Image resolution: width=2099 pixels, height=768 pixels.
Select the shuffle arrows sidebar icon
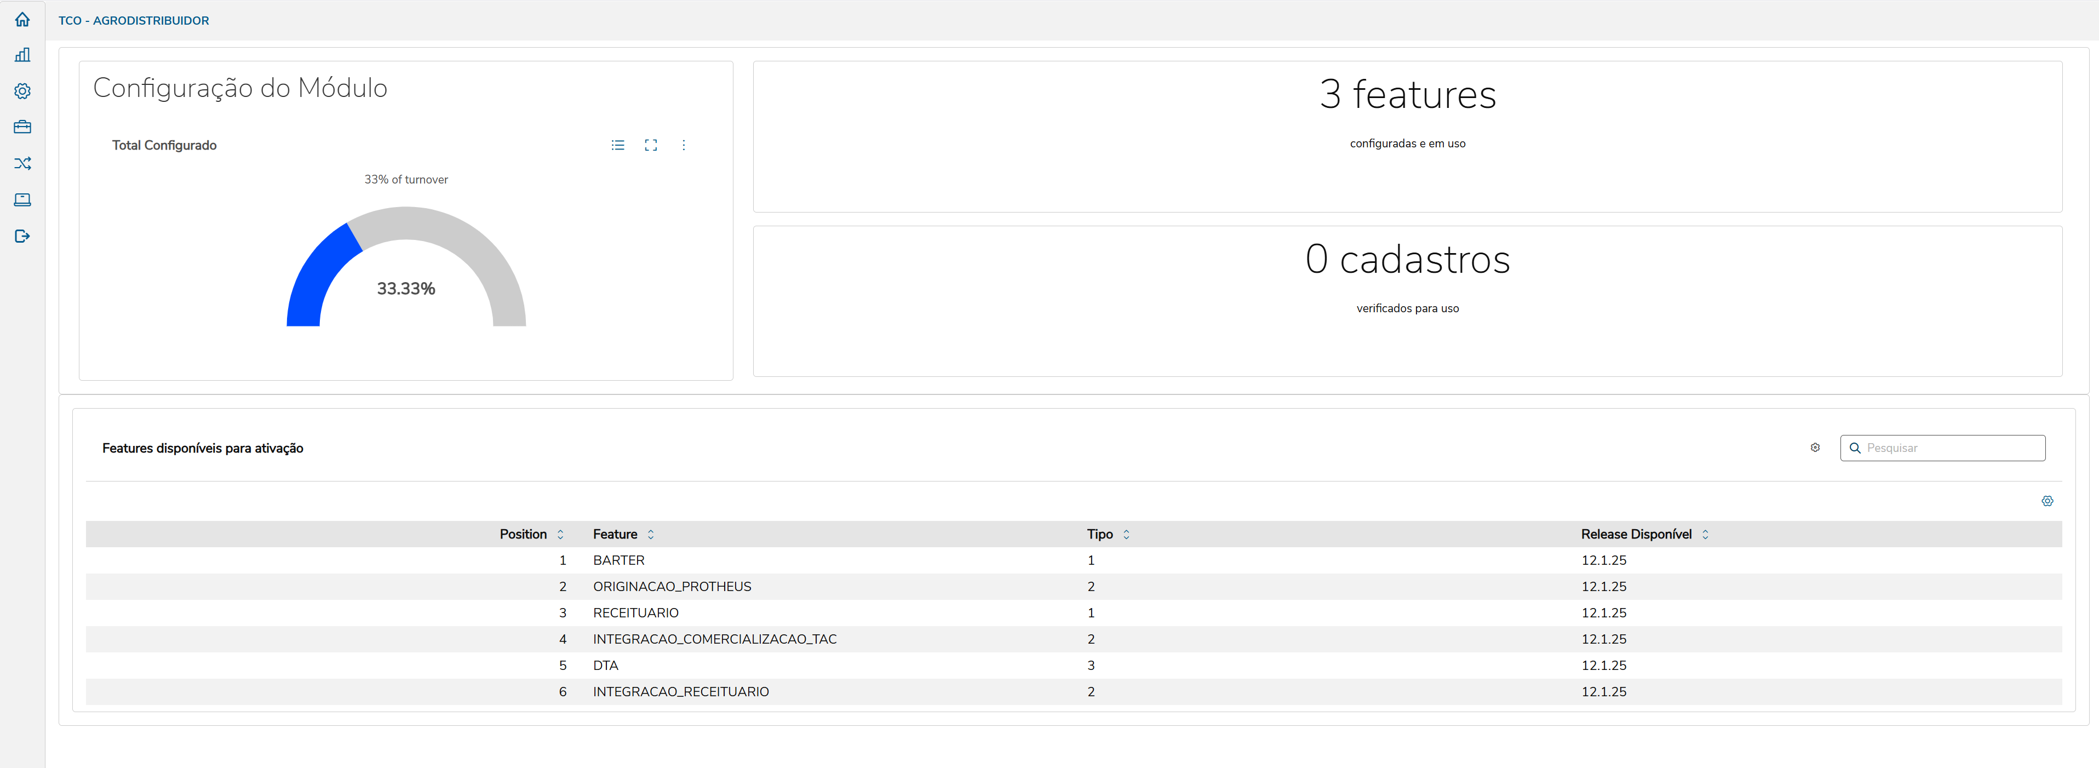(x=22, y=164)
